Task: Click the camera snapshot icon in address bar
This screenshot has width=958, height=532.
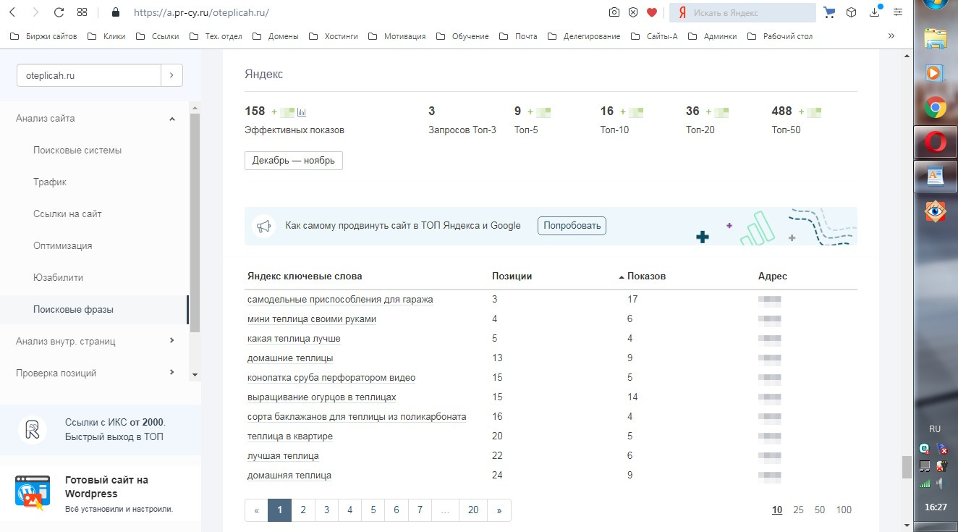Action: [x=614, y=12]
